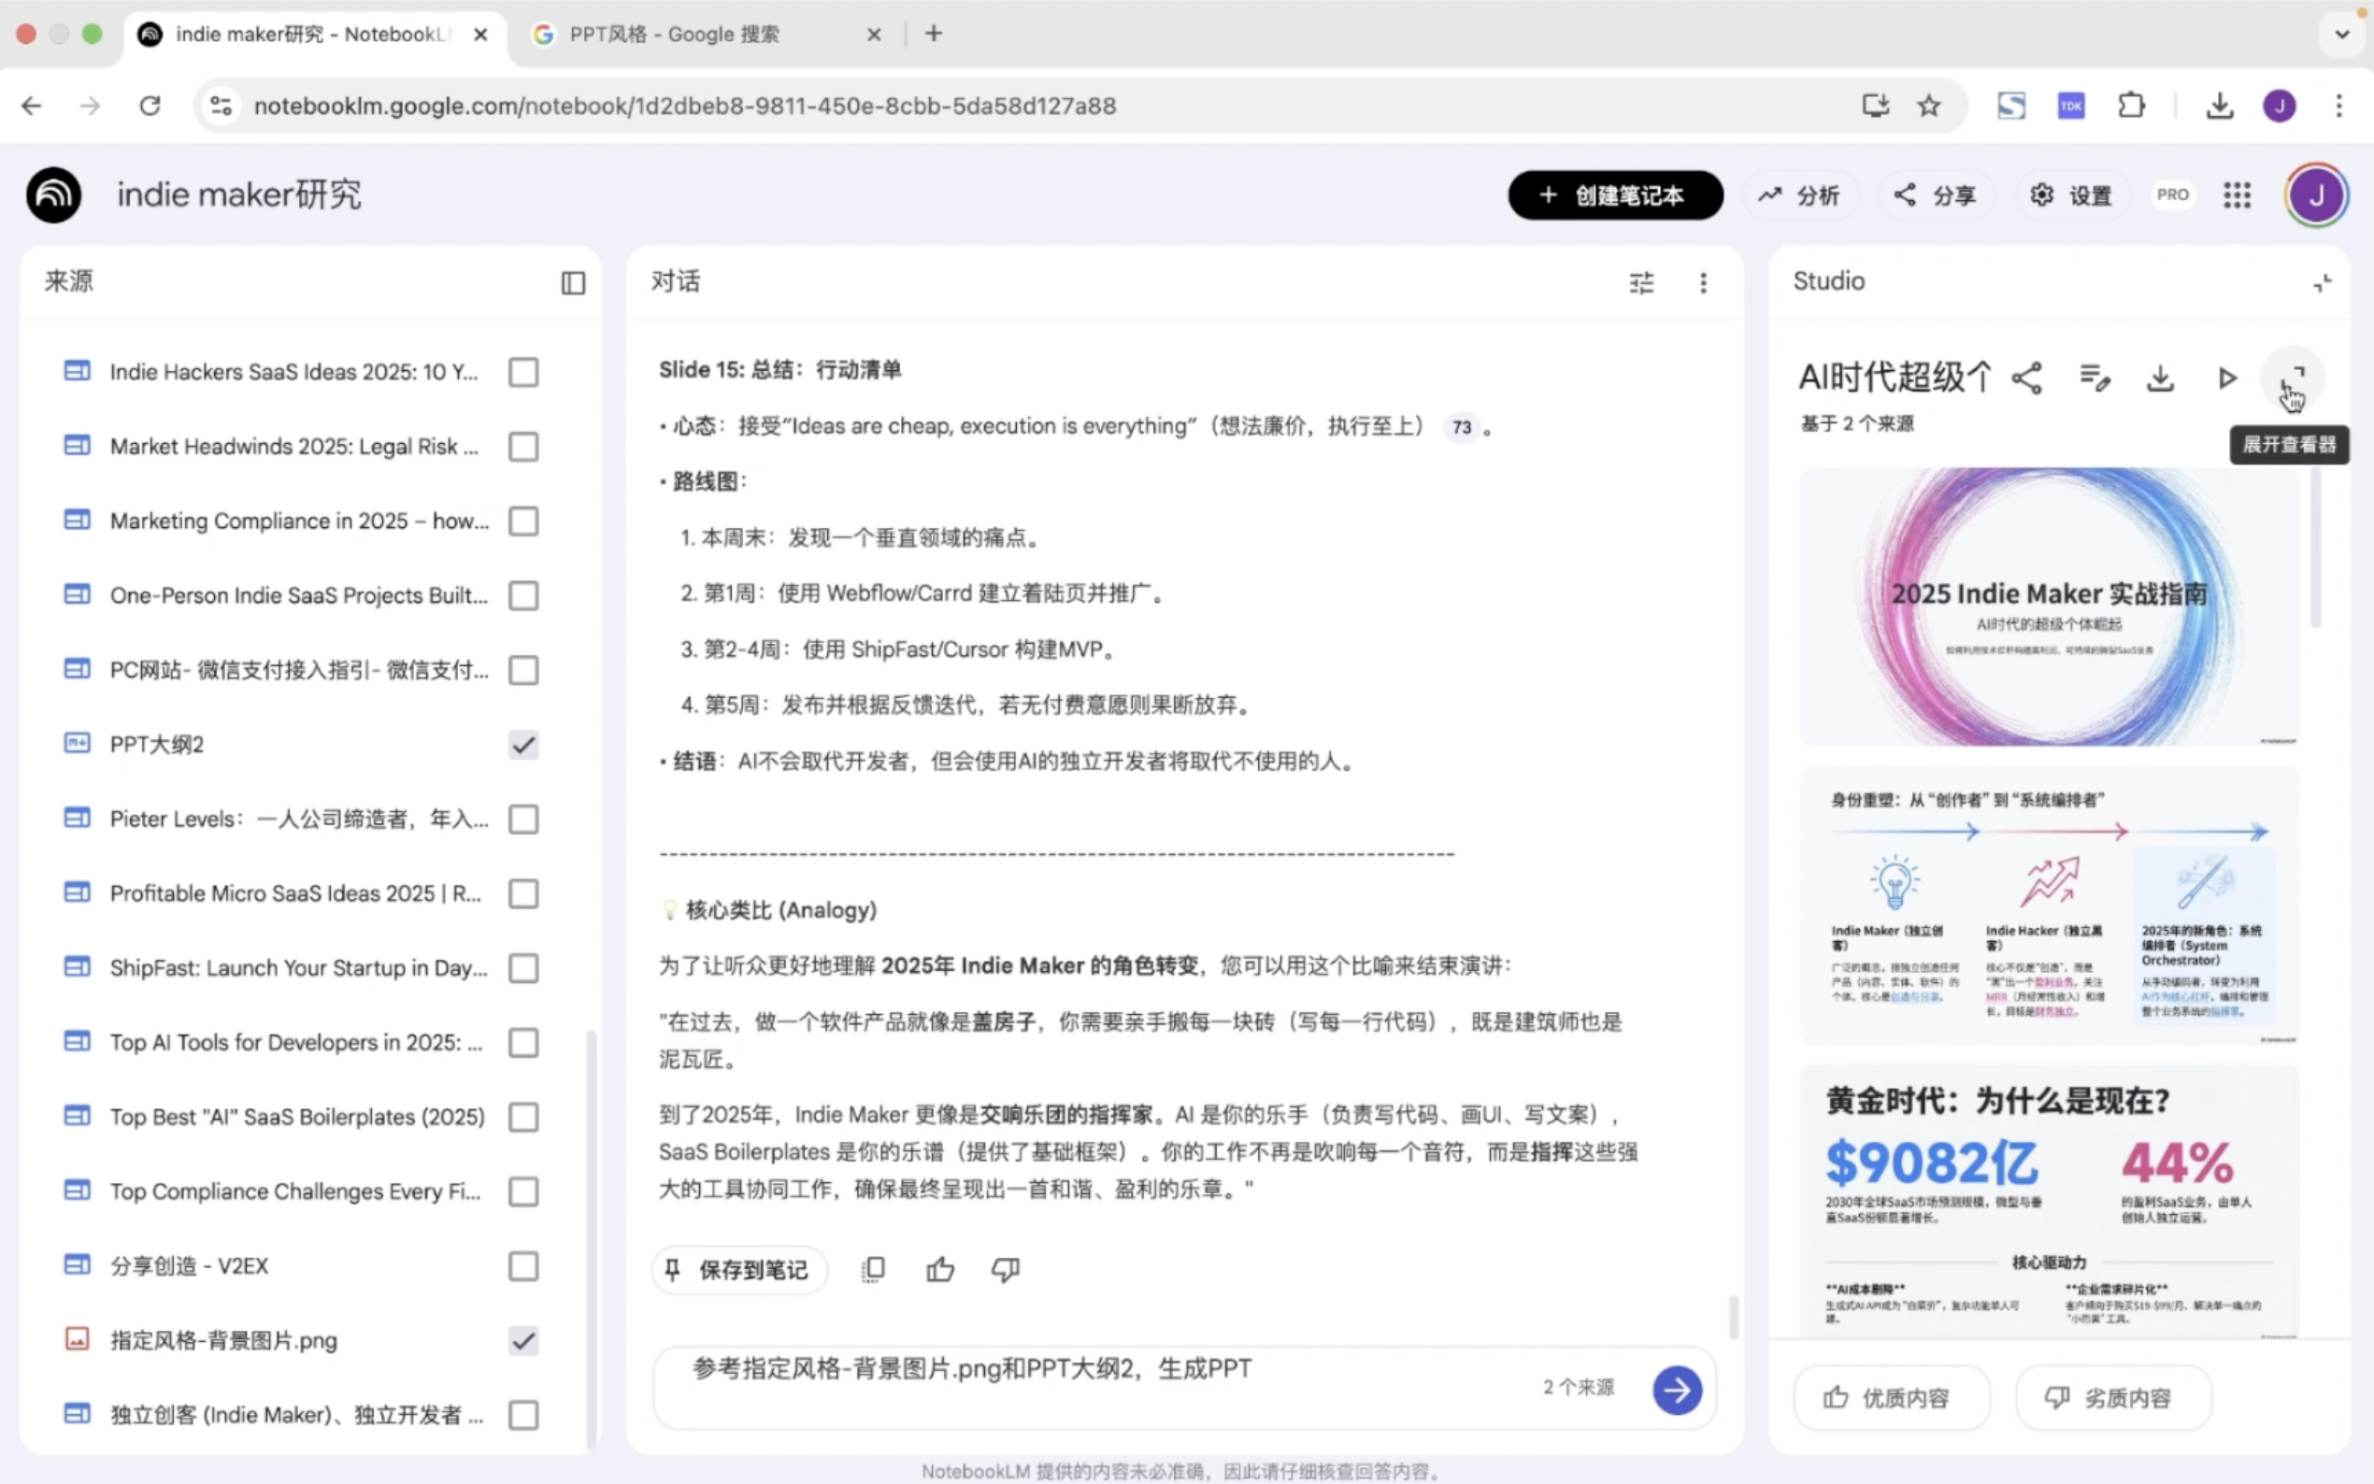Click the edit prompt pencil-list icon
This screenshot has width=2374, height=1484.
2095,378
